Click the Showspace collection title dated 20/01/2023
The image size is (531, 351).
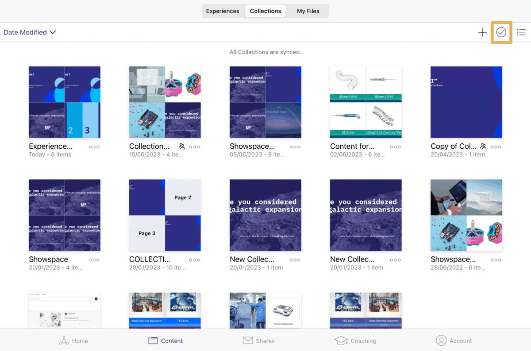coord(48,259)
